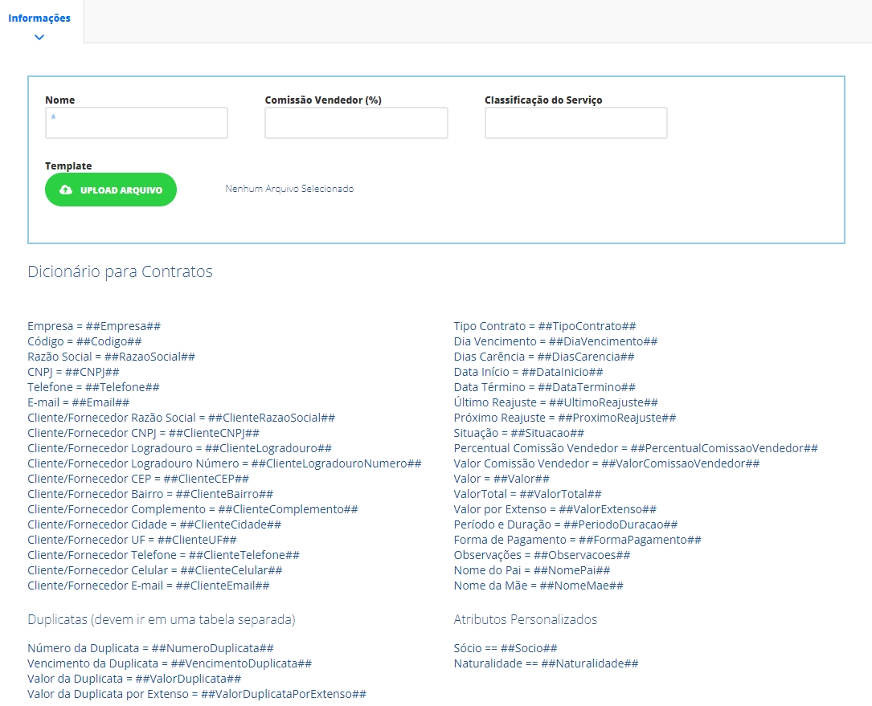This screenshot has height=706, width=872.
Task: Click the cloud upload icon
Action: click(67, 190)
